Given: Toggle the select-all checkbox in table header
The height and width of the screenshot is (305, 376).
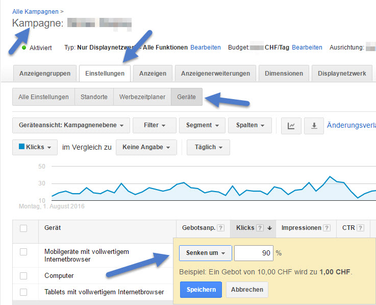Looking at the screenshot, I should click(23, 228).
